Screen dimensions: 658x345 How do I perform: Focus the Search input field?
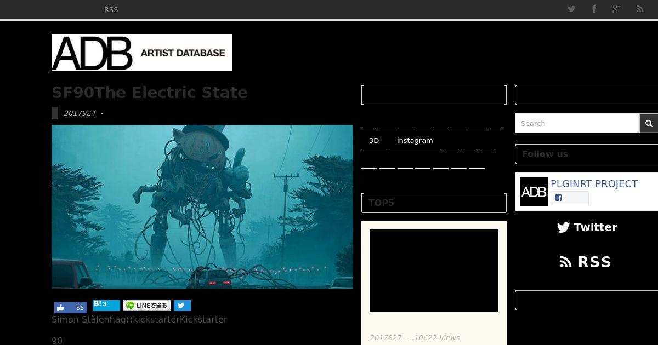(x=577, y=123)
